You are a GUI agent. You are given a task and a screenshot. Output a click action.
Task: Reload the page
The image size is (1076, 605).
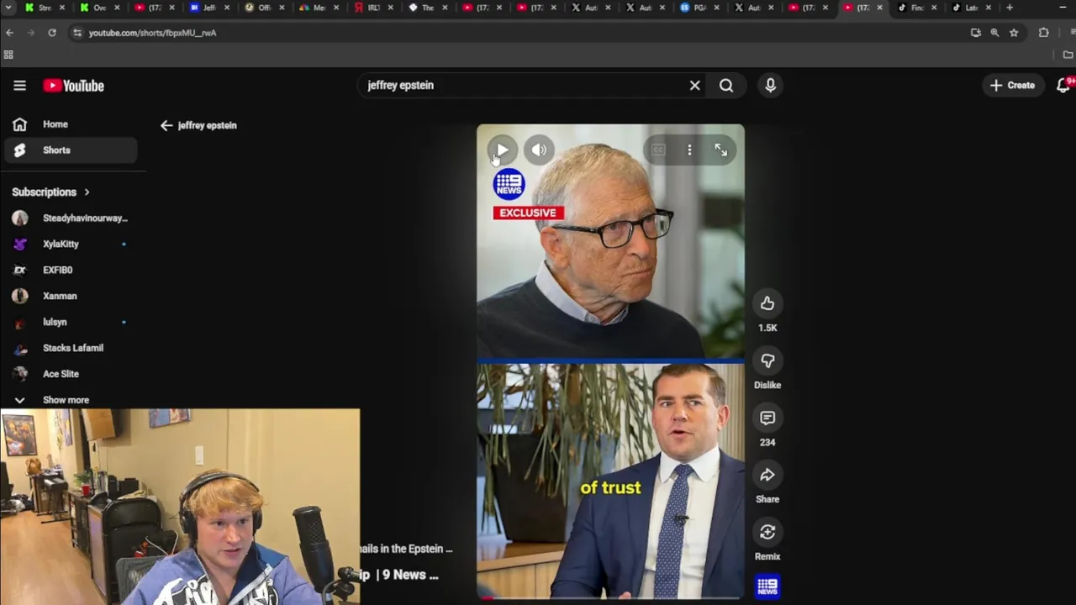(x=52, y=33)
